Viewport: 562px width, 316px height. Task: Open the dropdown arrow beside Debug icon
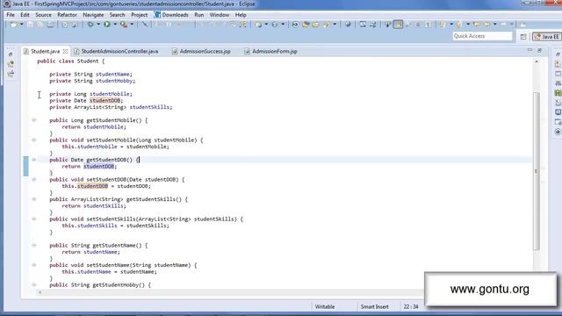click(x=97, y=25)
